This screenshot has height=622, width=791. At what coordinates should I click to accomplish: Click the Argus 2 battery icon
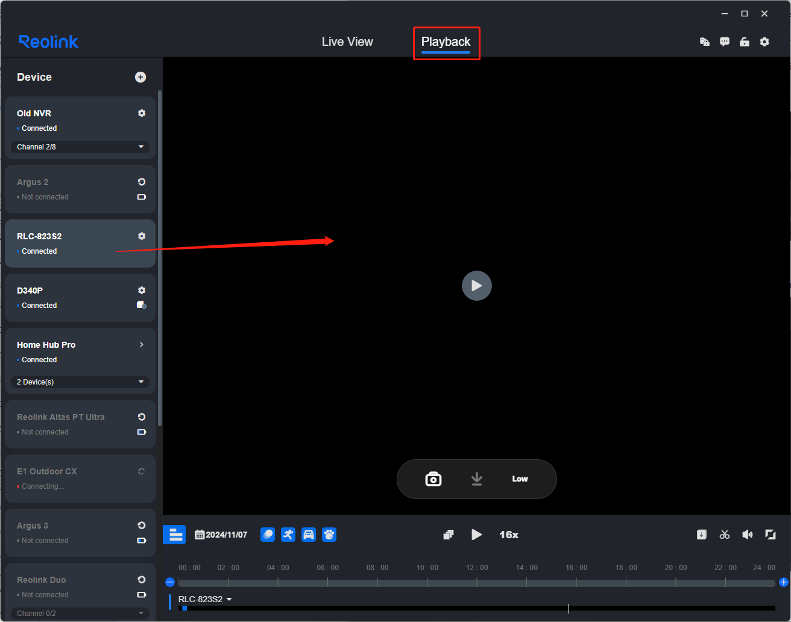point(142,197)
